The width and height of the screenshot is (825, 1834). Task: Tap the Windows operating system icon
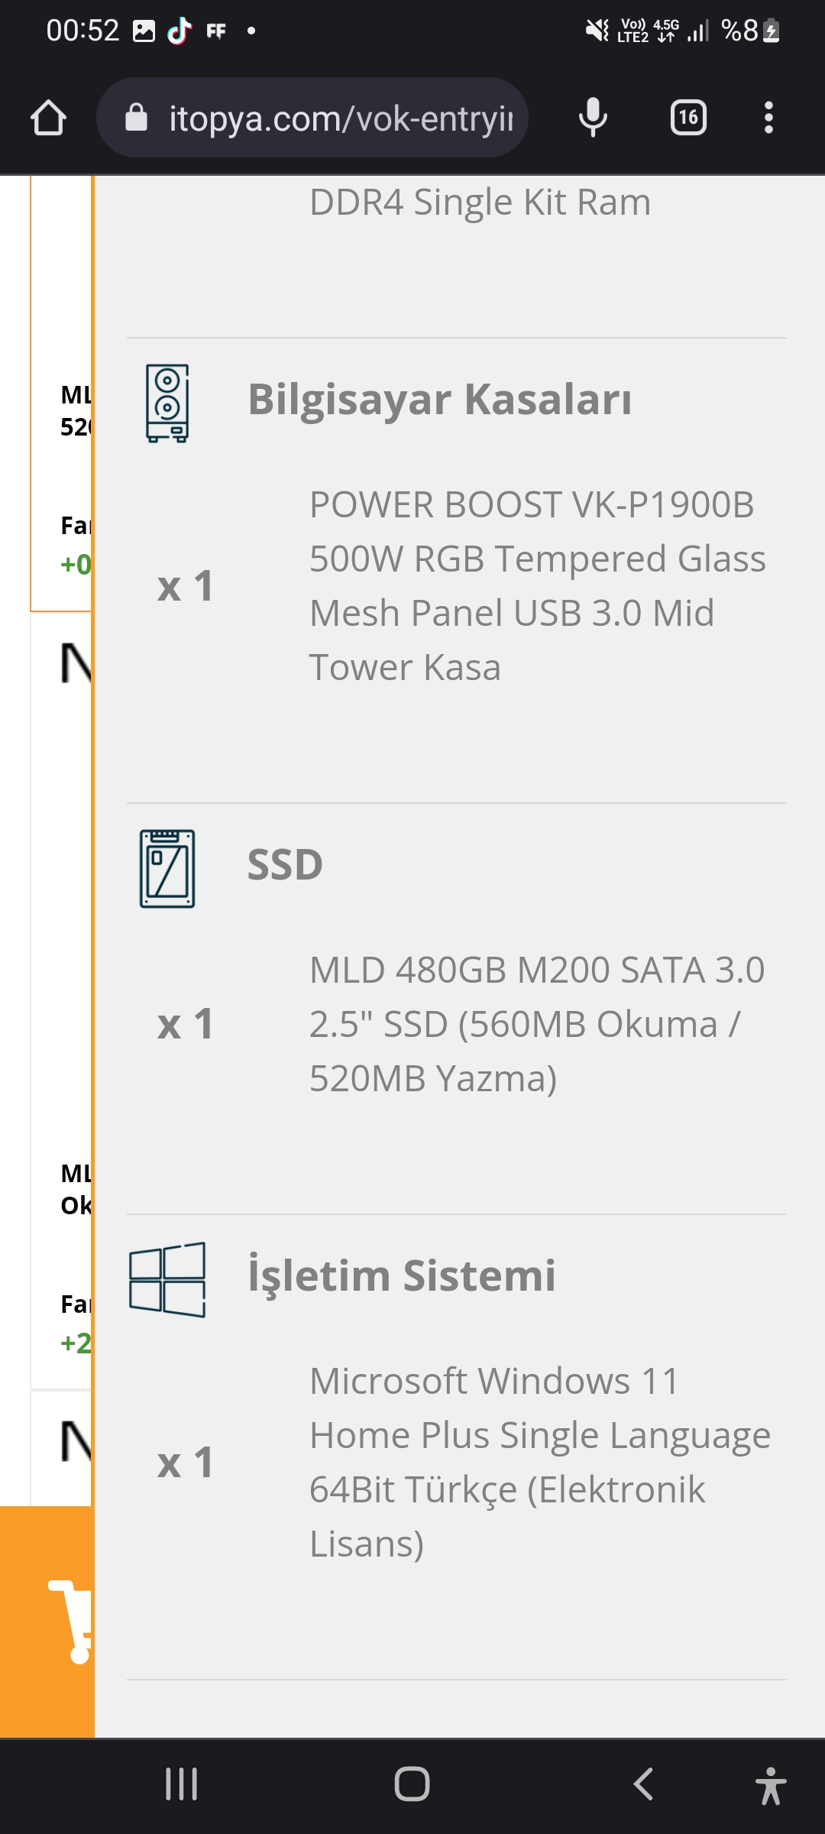(167, 1279)
